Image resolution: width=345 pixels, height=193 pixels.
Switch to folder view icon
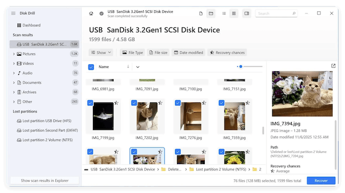(211, 13)
